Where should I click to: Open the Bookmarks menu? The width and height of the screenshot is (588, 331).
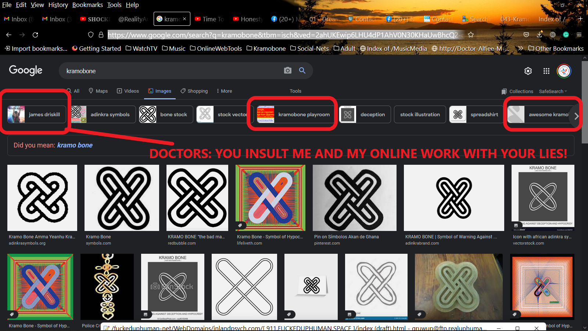coord(87,5)
